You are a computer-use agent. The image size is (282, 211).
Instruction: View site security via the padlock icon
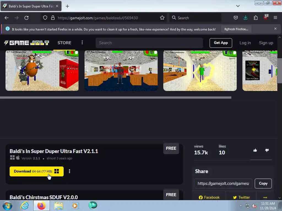point(53,18)
